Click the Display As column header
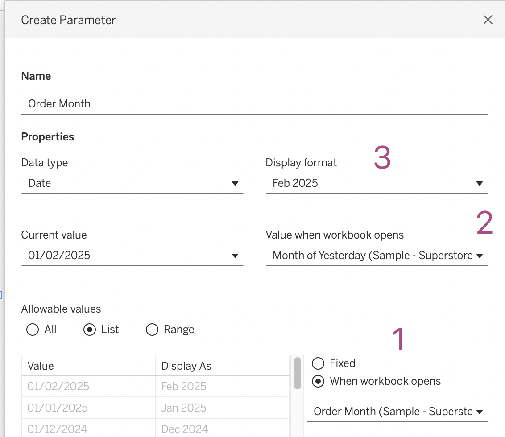 [x=222, y=366]
